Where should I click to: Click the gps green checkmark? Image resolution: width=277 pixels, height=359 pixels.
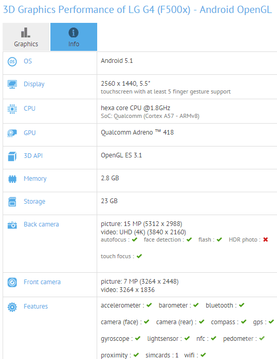point(271,322)
